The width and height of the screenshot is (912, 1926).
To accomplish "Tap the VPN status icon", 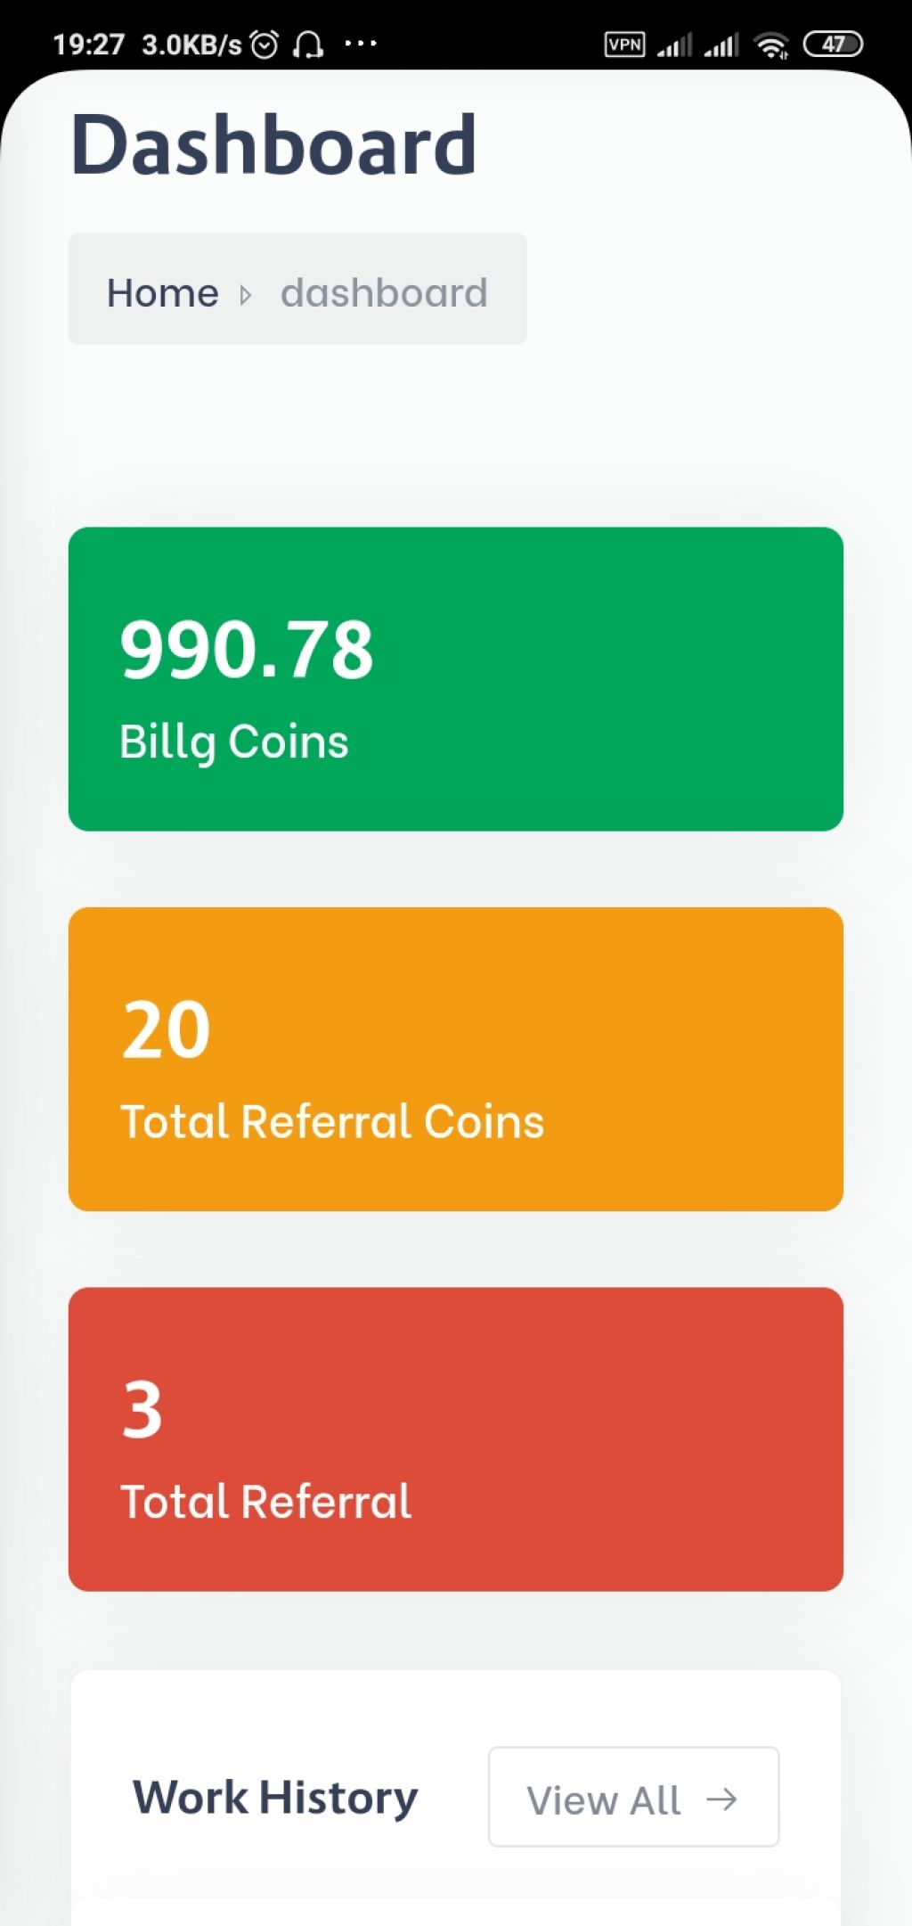I will 624,44.
